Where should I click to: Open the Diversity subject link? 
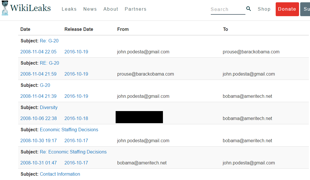[49, 107]
